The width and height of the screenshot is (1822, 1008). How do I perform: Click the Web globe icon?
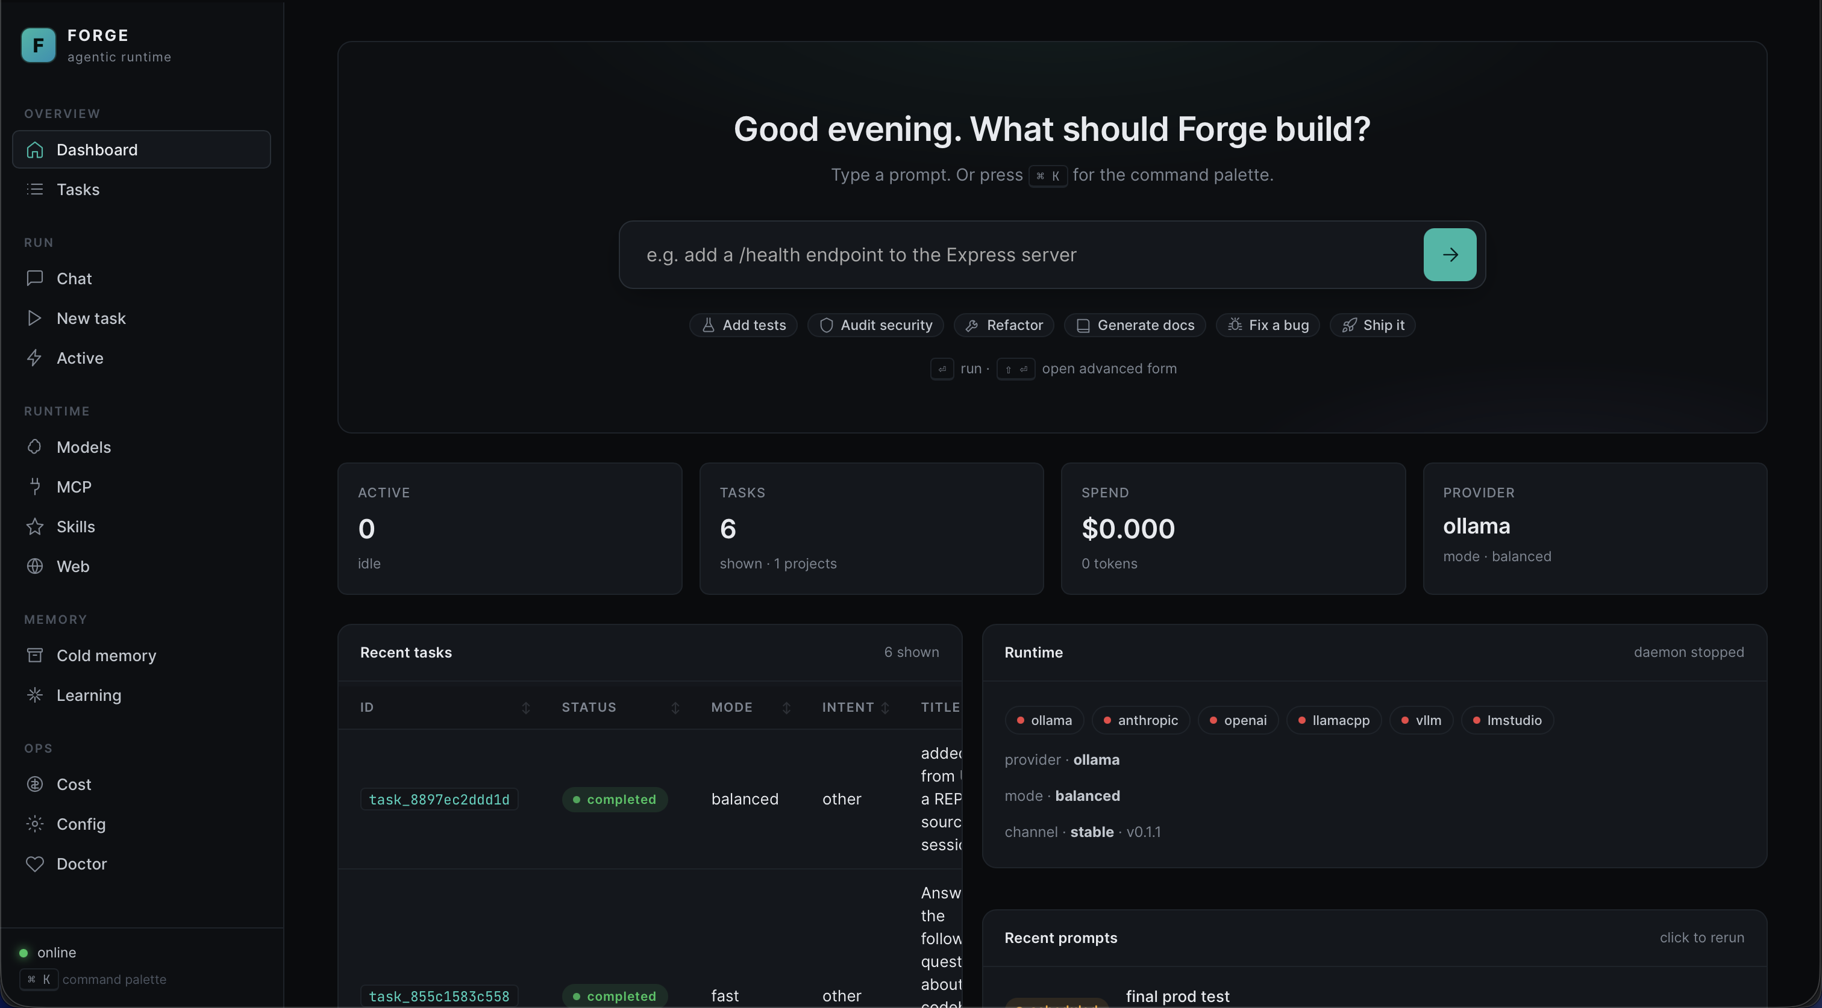tap(35, 566)
